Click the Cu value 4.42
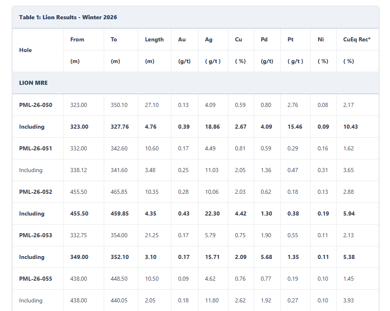390x311 pixels. coord(240,213)
